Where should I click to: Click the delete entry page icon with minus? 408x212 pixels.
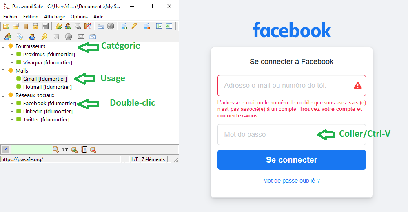(146, 26)
